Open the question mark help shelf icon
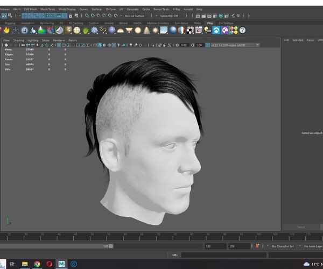This screenshot has height=269, width=323. click(243, 31)
